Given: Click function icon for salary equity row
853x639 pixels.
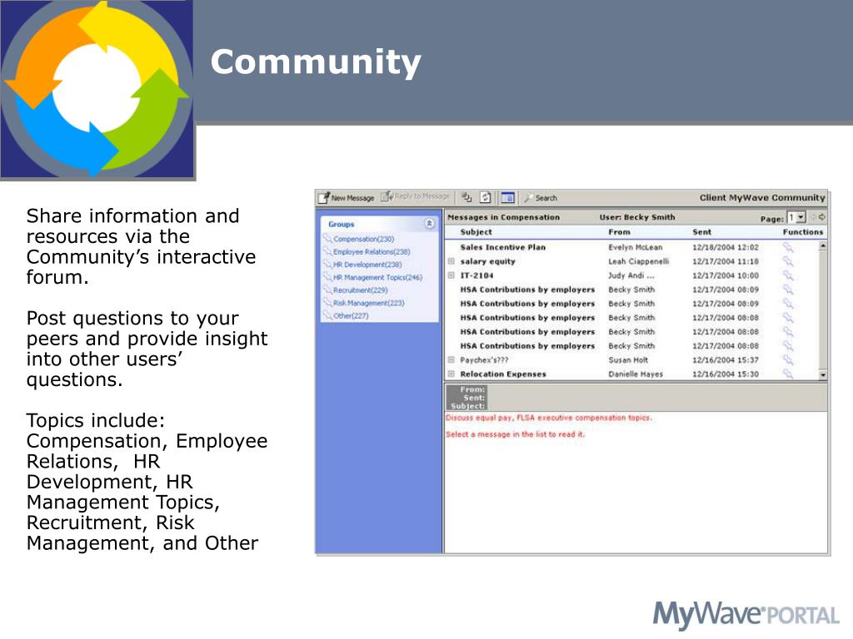Looking at the screenshot, I should pyautogui.click(x=788, y=261).
